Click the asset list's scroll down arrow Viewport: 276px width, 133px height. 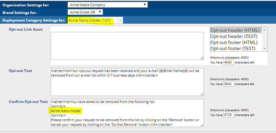point(265,49)
